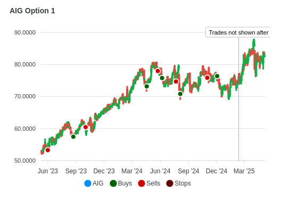The width and height of the screenshot is (282, 202).
Task: Click the Jun '24 x-axis label
Action: (160, 171)
